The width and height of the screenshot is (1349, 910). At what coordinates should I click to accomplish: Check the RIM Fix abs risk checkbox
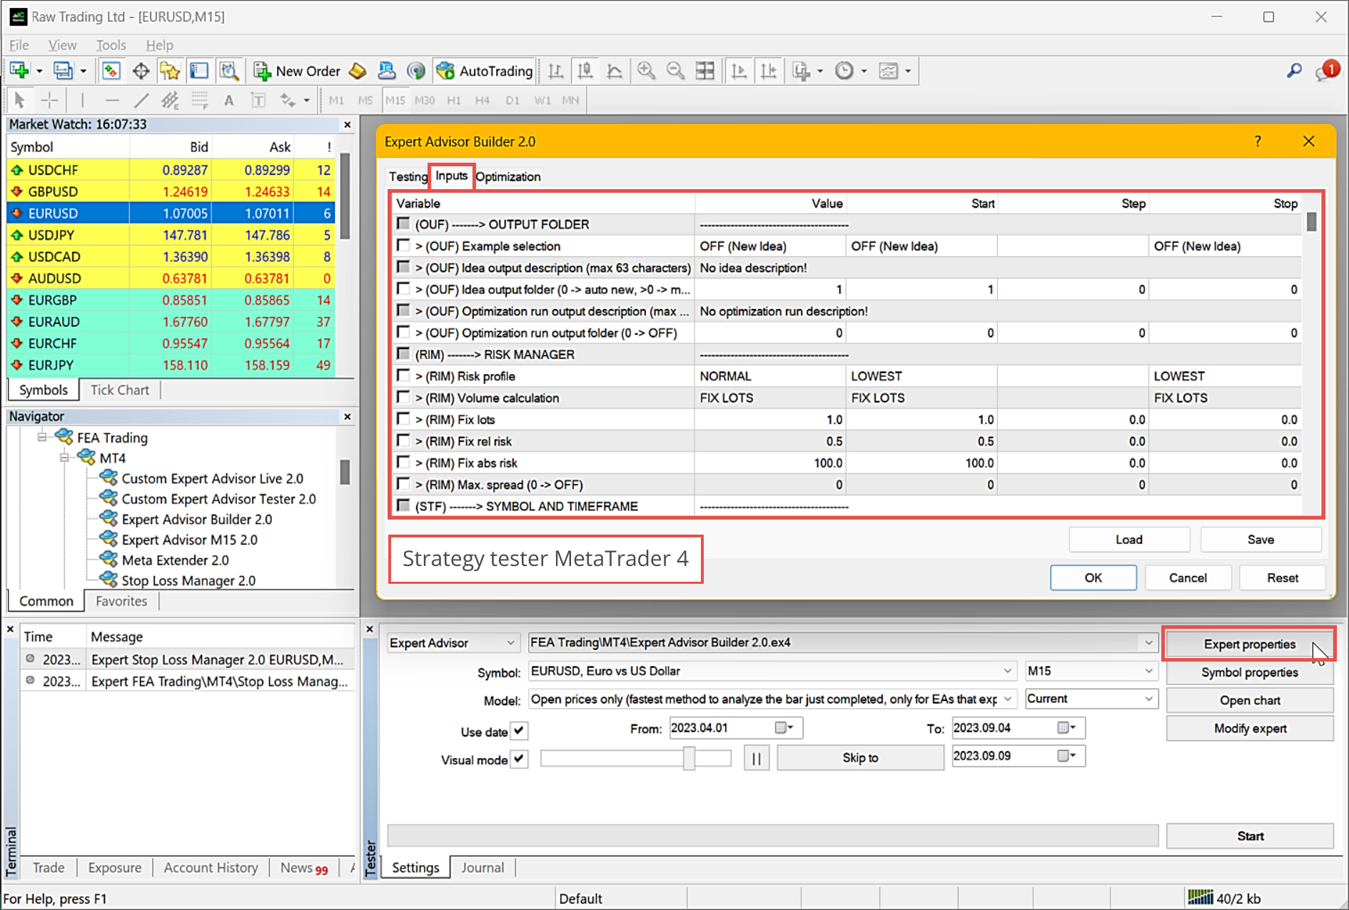[403, 462]
